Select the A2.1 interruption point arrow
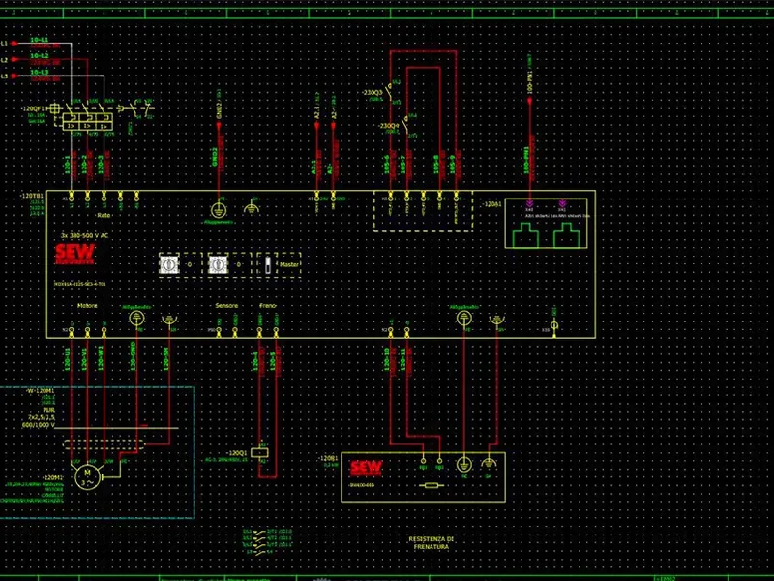The image size is (774, 581). tap(317, 127)
